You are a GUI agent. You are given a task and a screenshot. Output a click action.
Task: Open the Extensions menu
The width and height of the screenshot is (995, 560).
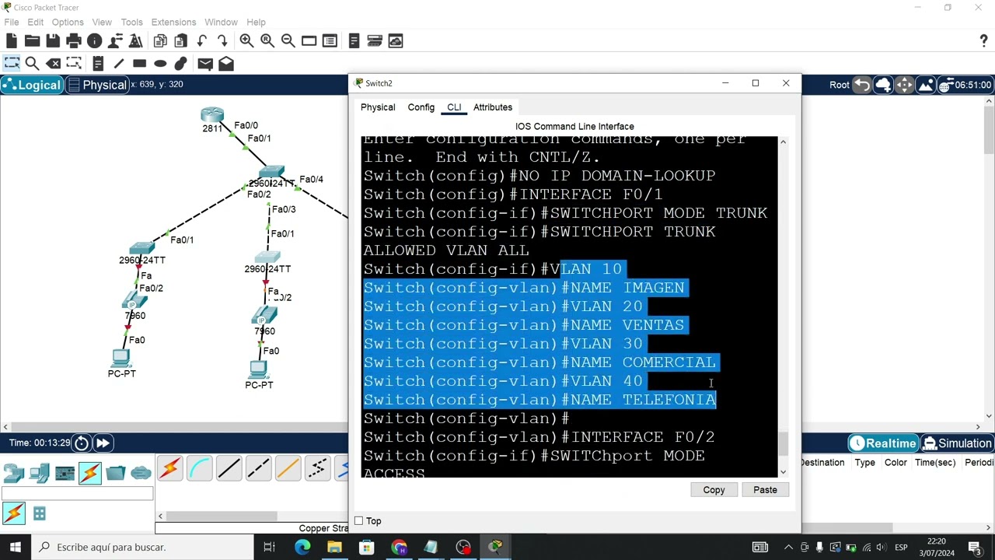[173, 22]
